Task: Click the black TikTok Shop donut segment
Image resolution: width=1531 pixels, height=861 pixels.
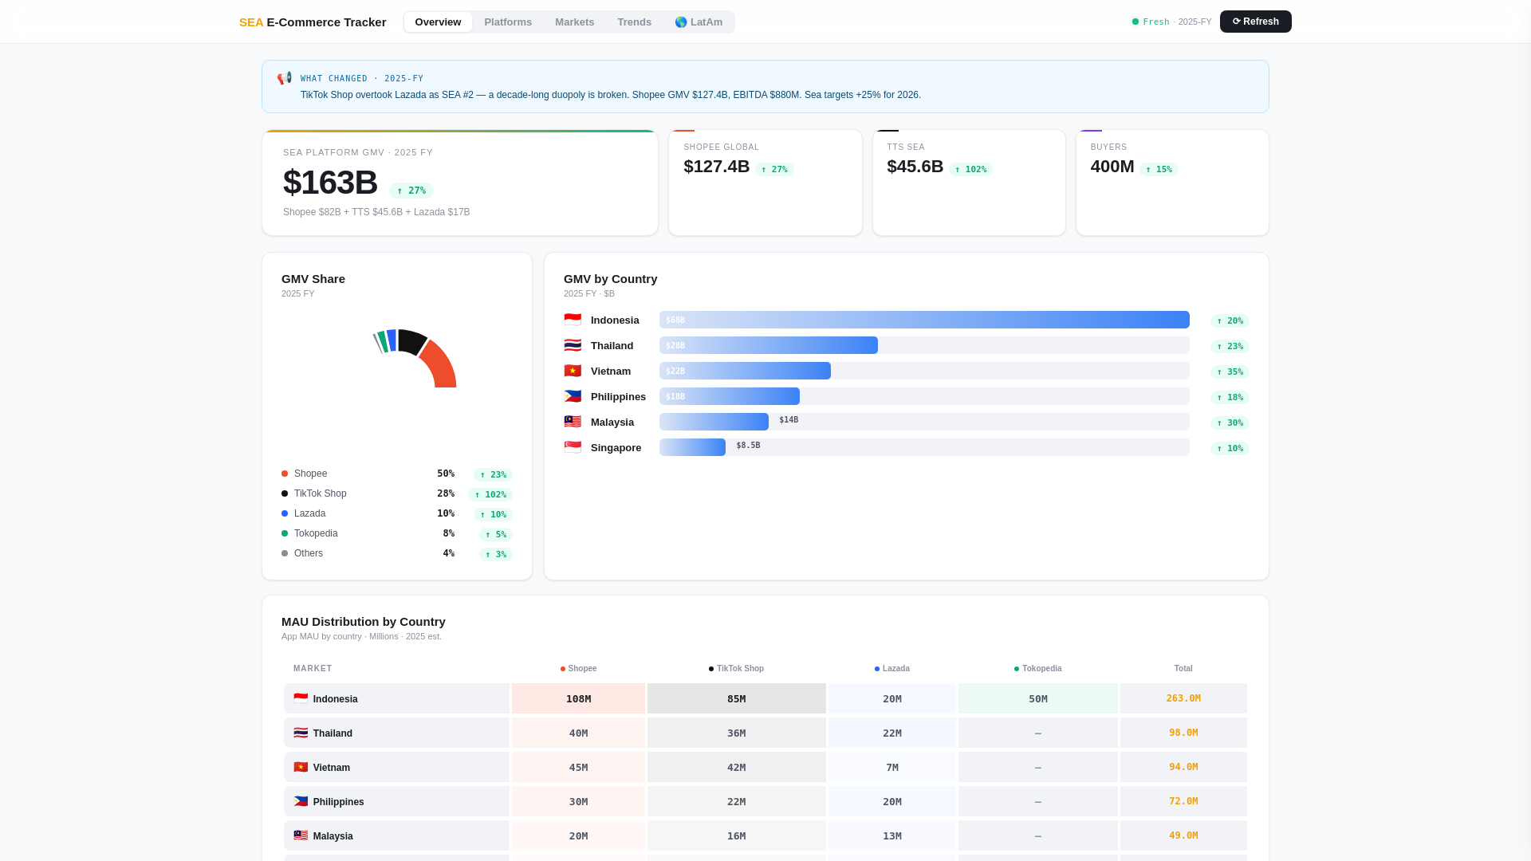Action: [x=412, y=341]
